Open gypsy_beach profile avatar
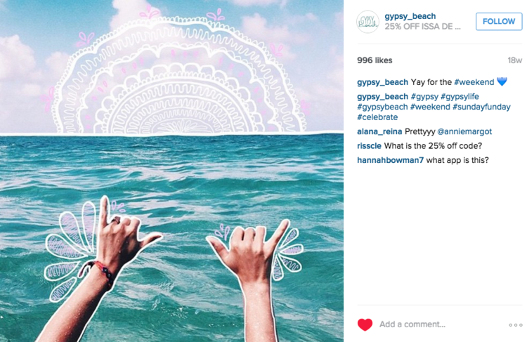This screenshot has height=342, width=527. [367, 22]
